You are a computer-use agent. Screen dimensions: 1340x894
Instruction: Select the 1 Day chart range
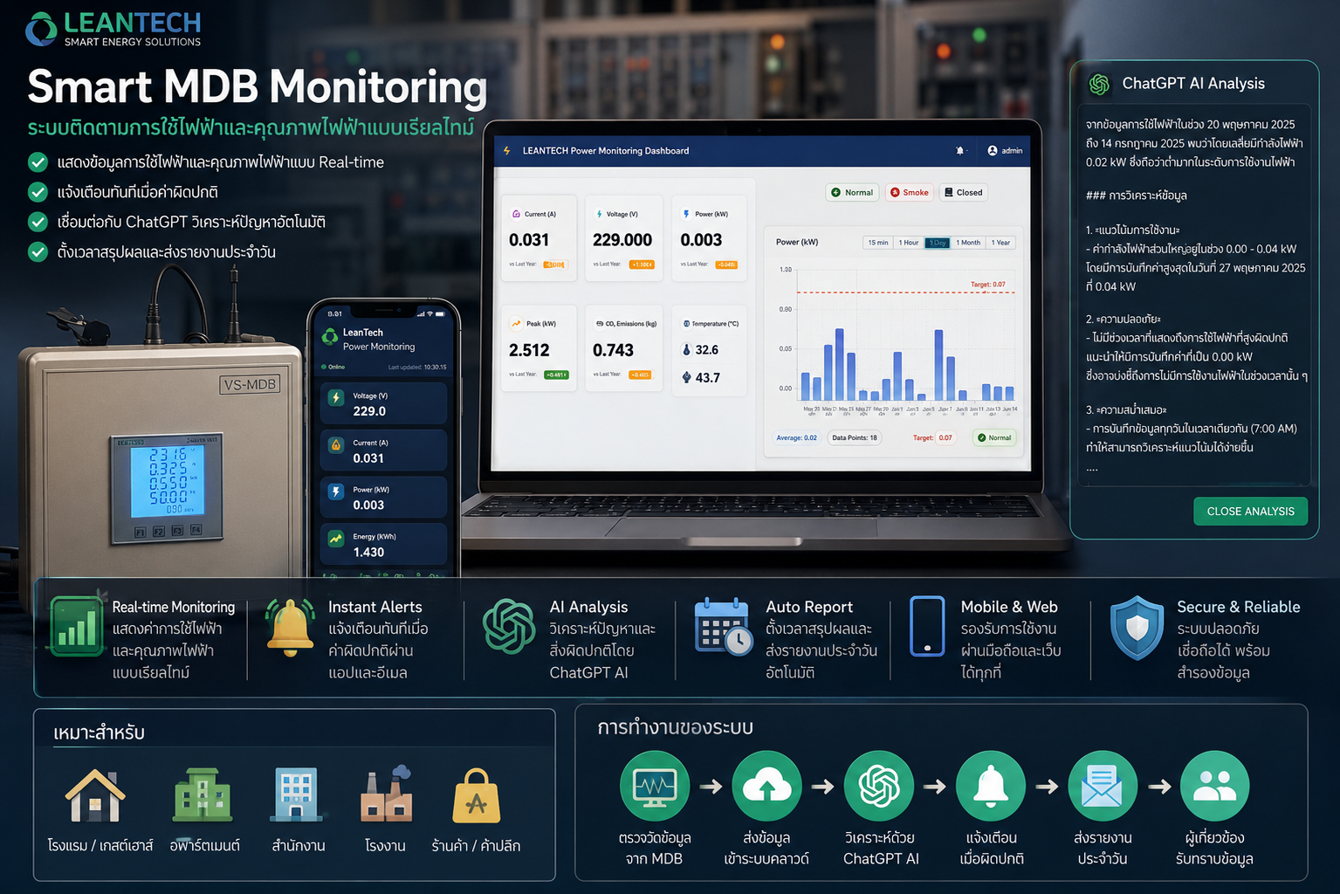coord(938,243)
